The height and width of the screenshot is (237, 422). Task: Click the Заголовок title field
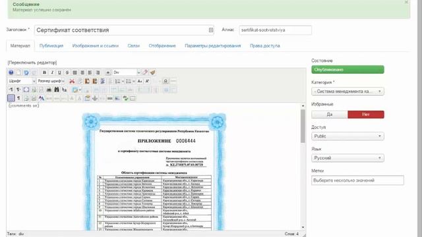[124, 30]
